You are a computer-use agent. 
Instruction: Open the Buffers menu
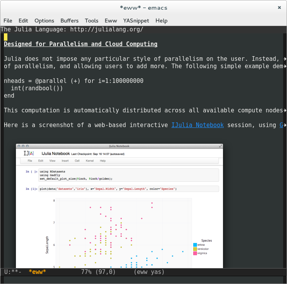click(x=69, y=21)
